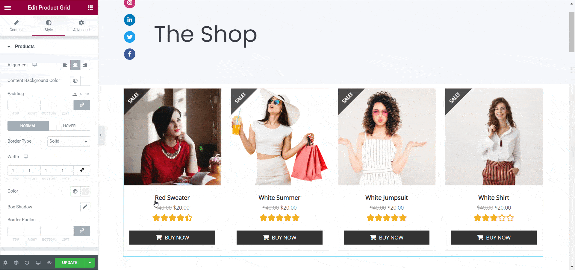The width and height of the screenshot is (575, 270).
Task: Click the page Settings gear in footer
Action: pyautogui.click(x=5, y=263)
